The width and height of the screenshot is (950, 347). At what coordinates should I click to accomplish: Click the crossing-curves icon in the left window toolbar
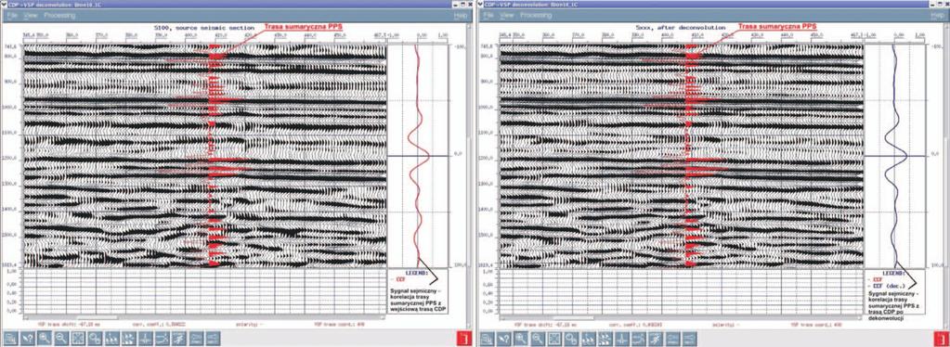tap(163, 339)
